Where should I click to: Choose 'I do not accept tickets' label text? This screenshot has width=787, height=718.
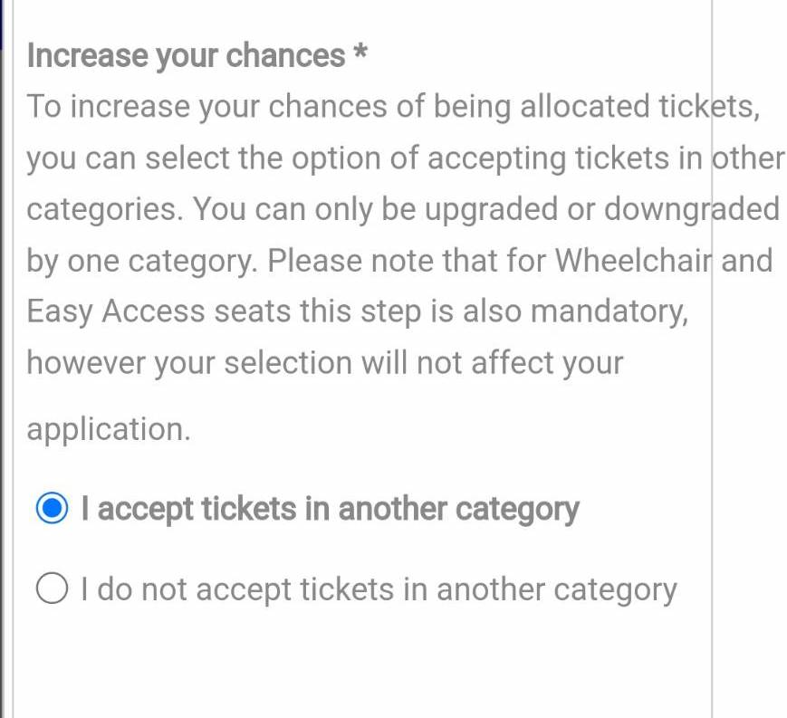(238, 589)
